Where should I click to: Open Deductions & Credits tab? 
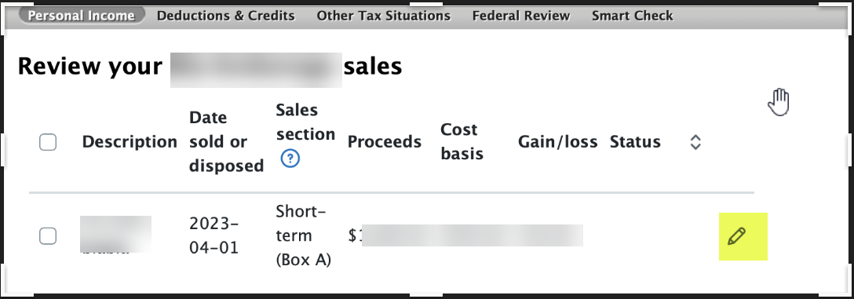[x=225, y=16]
